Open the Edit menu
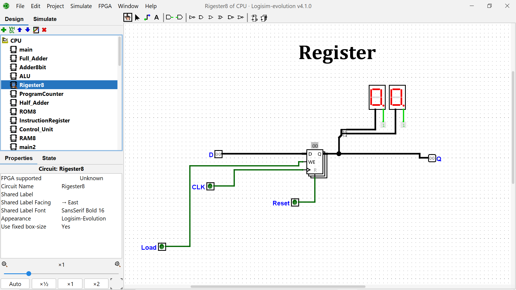Screen dimensions: 516x290 tap(35, 6)
